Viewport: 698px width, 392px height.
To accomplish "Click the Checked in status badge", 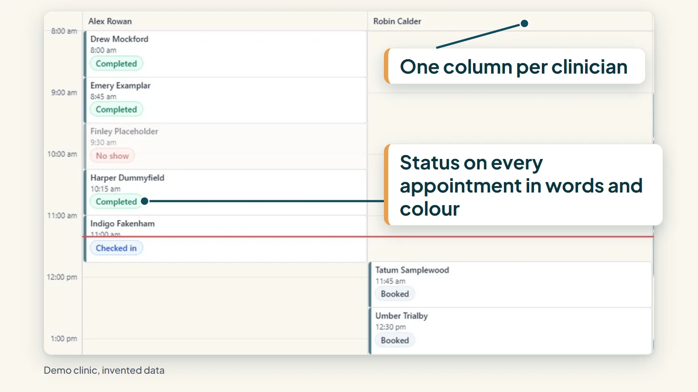I will (116, 248).
